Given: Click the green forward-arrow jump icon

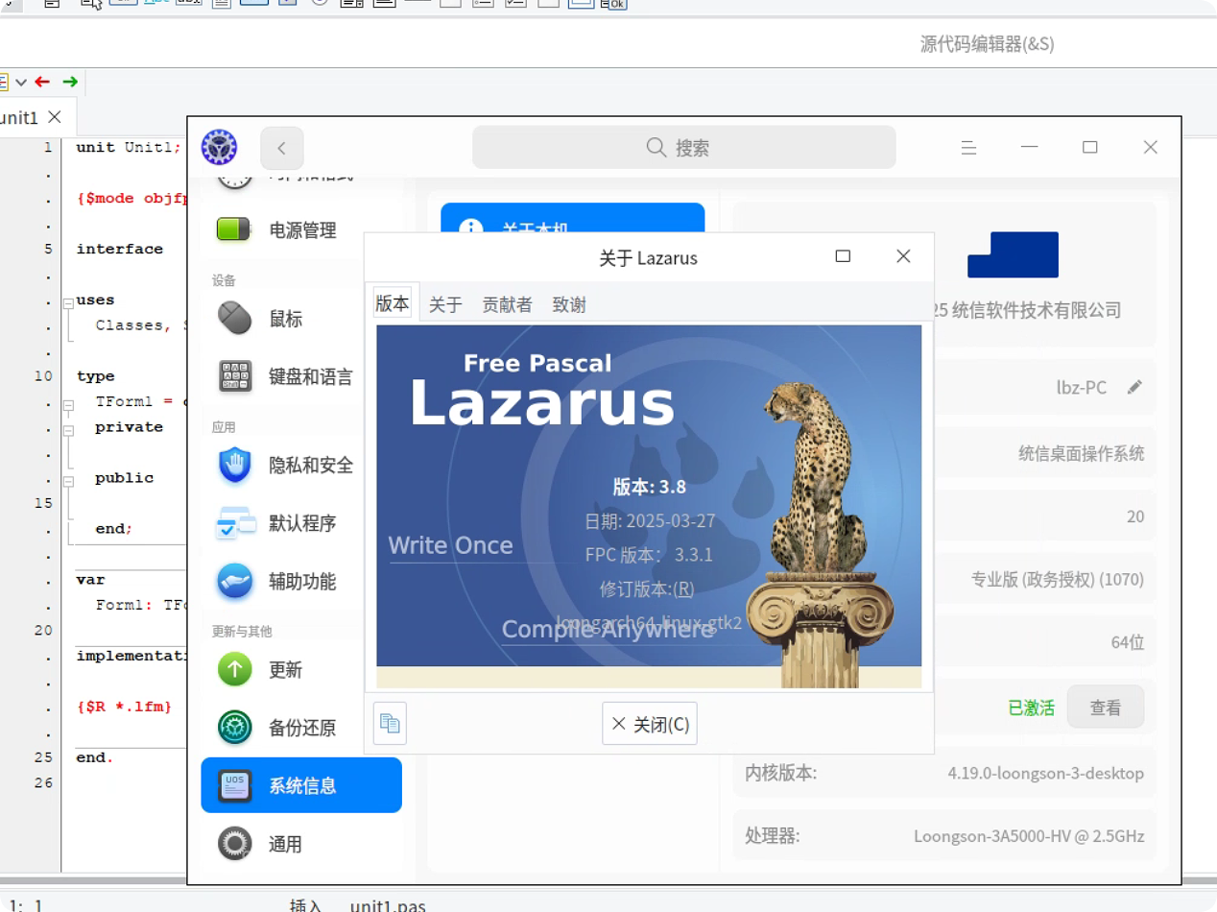Looking at the screenshot, I should point(70,83).
